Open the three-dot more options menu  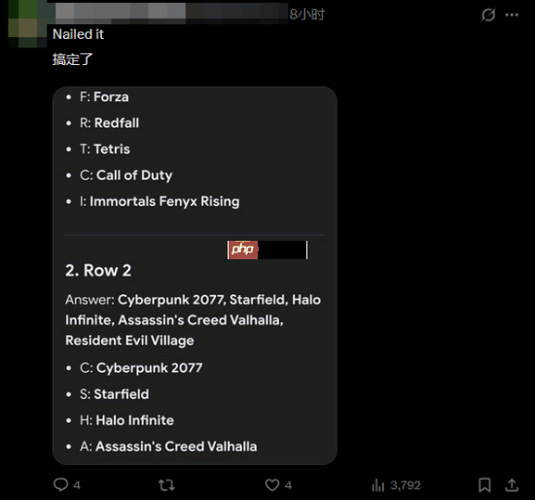[x=512, y=15]
